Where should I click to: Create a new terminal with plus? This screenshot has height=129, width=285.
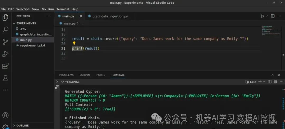260,82
